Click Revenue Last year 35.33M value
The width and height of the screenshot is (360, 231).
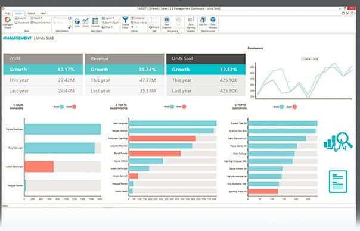click(x=148, y=91)
